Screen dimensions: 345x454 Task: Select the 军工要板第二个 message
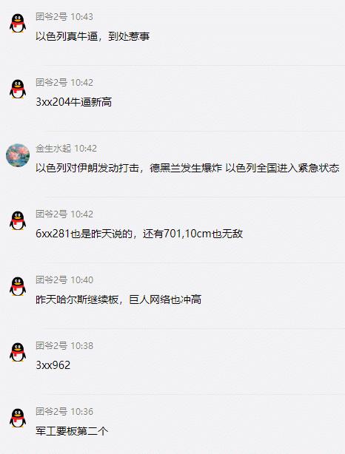click(x=72, y=431)
